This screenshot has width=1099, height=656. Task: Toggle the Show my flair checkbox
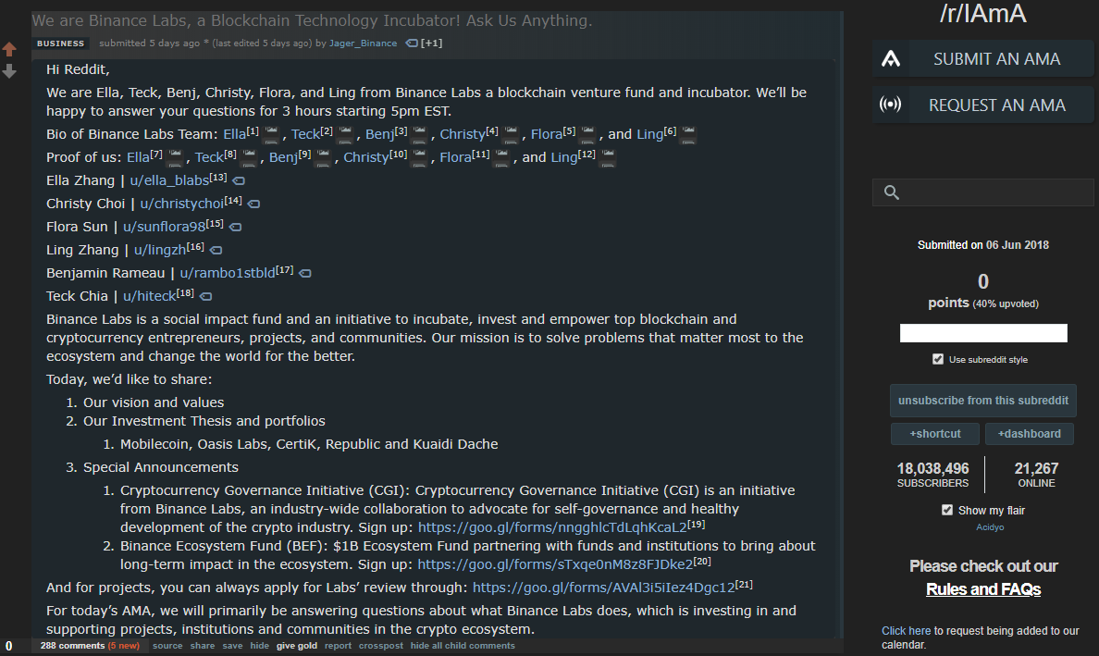[946, 510]
